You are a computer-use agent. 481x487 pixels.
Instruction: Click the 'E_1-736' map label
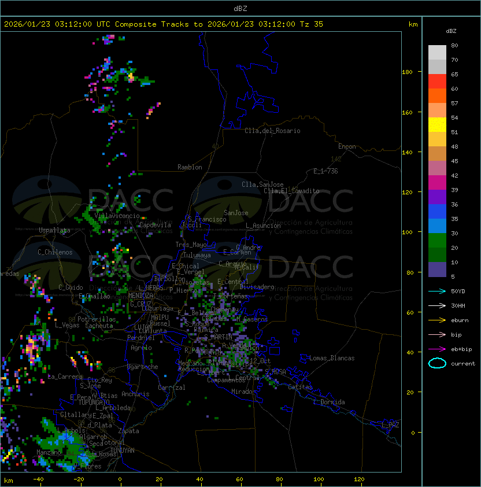pyautogui.click(x=325, y=171)
